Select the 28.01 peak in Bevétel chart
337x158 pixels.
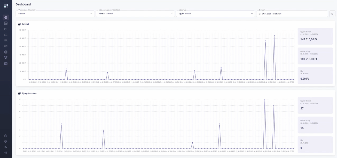[66, 69]
